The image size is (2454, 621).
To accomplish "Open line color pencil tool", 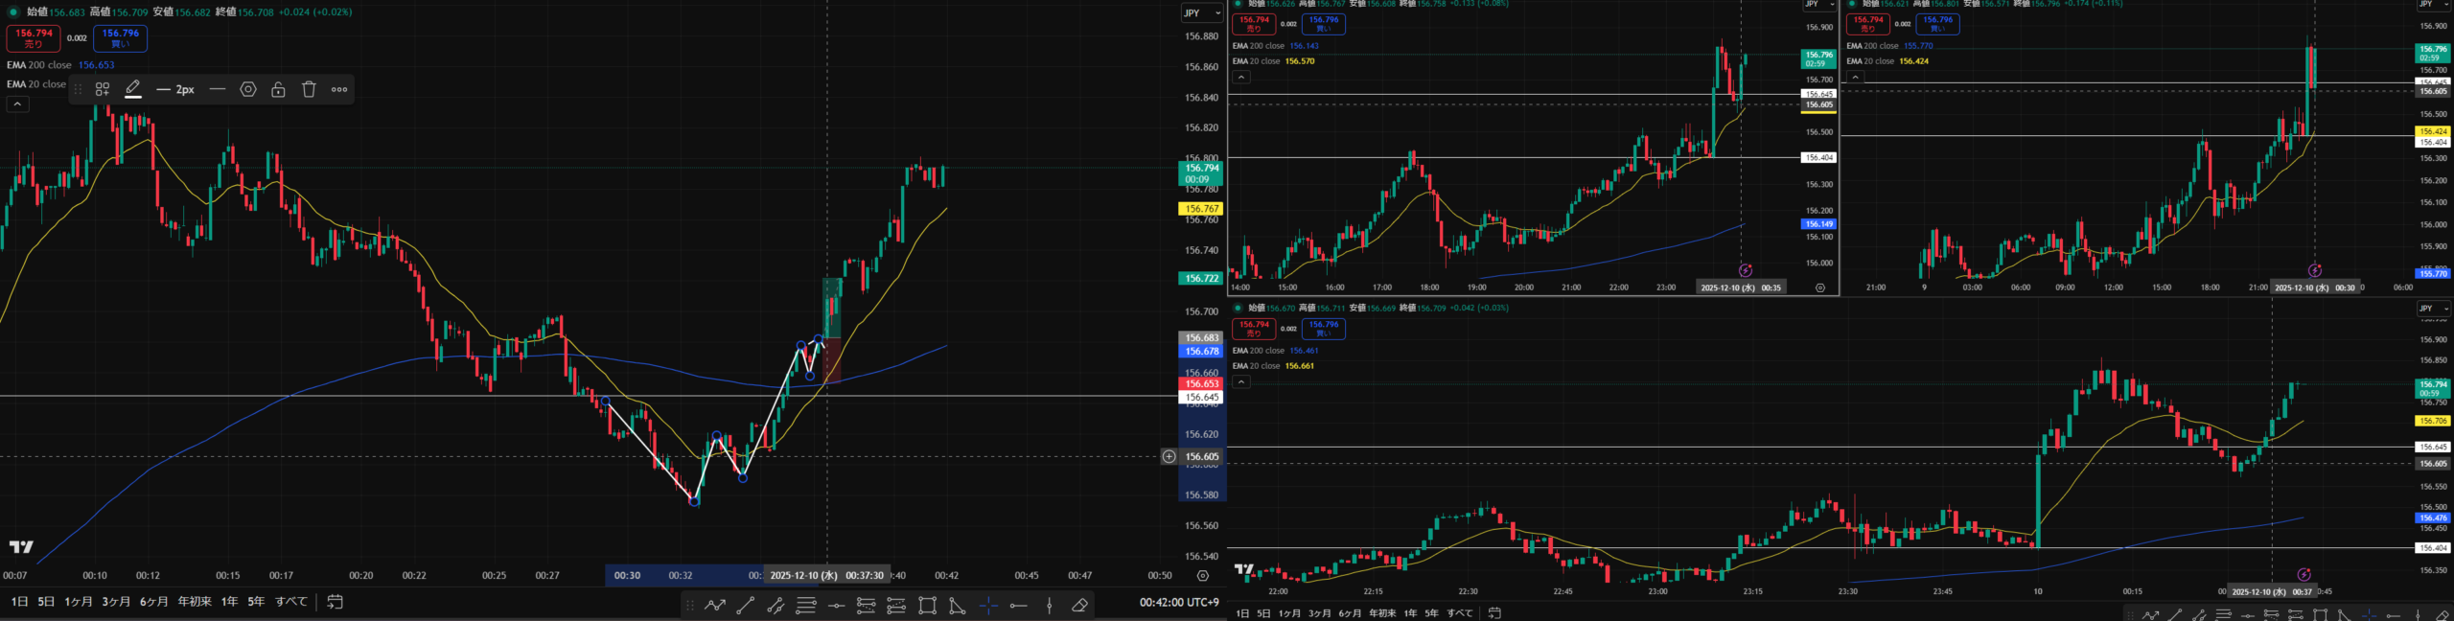I will click(x=133, y=89).
